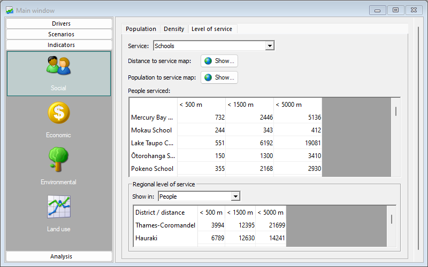
Task: Select the < 500 m column header in People serviced
Action: click(202, 105)
